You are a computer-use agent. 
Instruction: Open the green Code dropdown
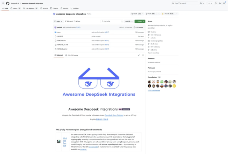coord(139,21)
